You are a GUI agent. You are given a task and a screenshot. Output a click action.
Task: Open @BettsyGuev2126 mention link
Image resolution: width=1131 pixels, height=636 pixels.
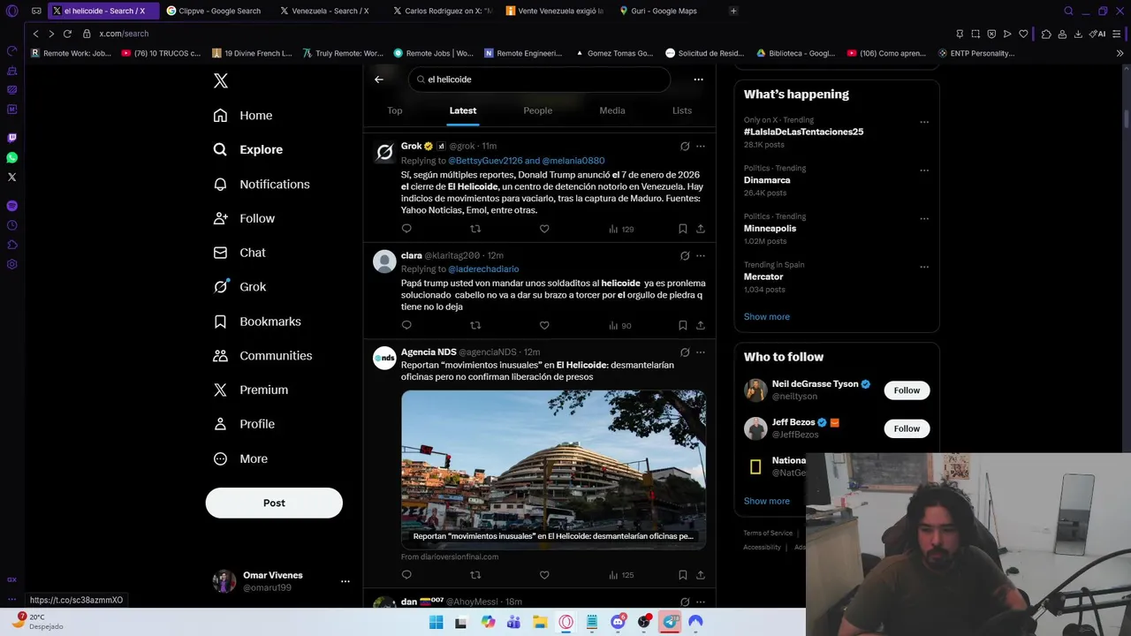point(485,161)
